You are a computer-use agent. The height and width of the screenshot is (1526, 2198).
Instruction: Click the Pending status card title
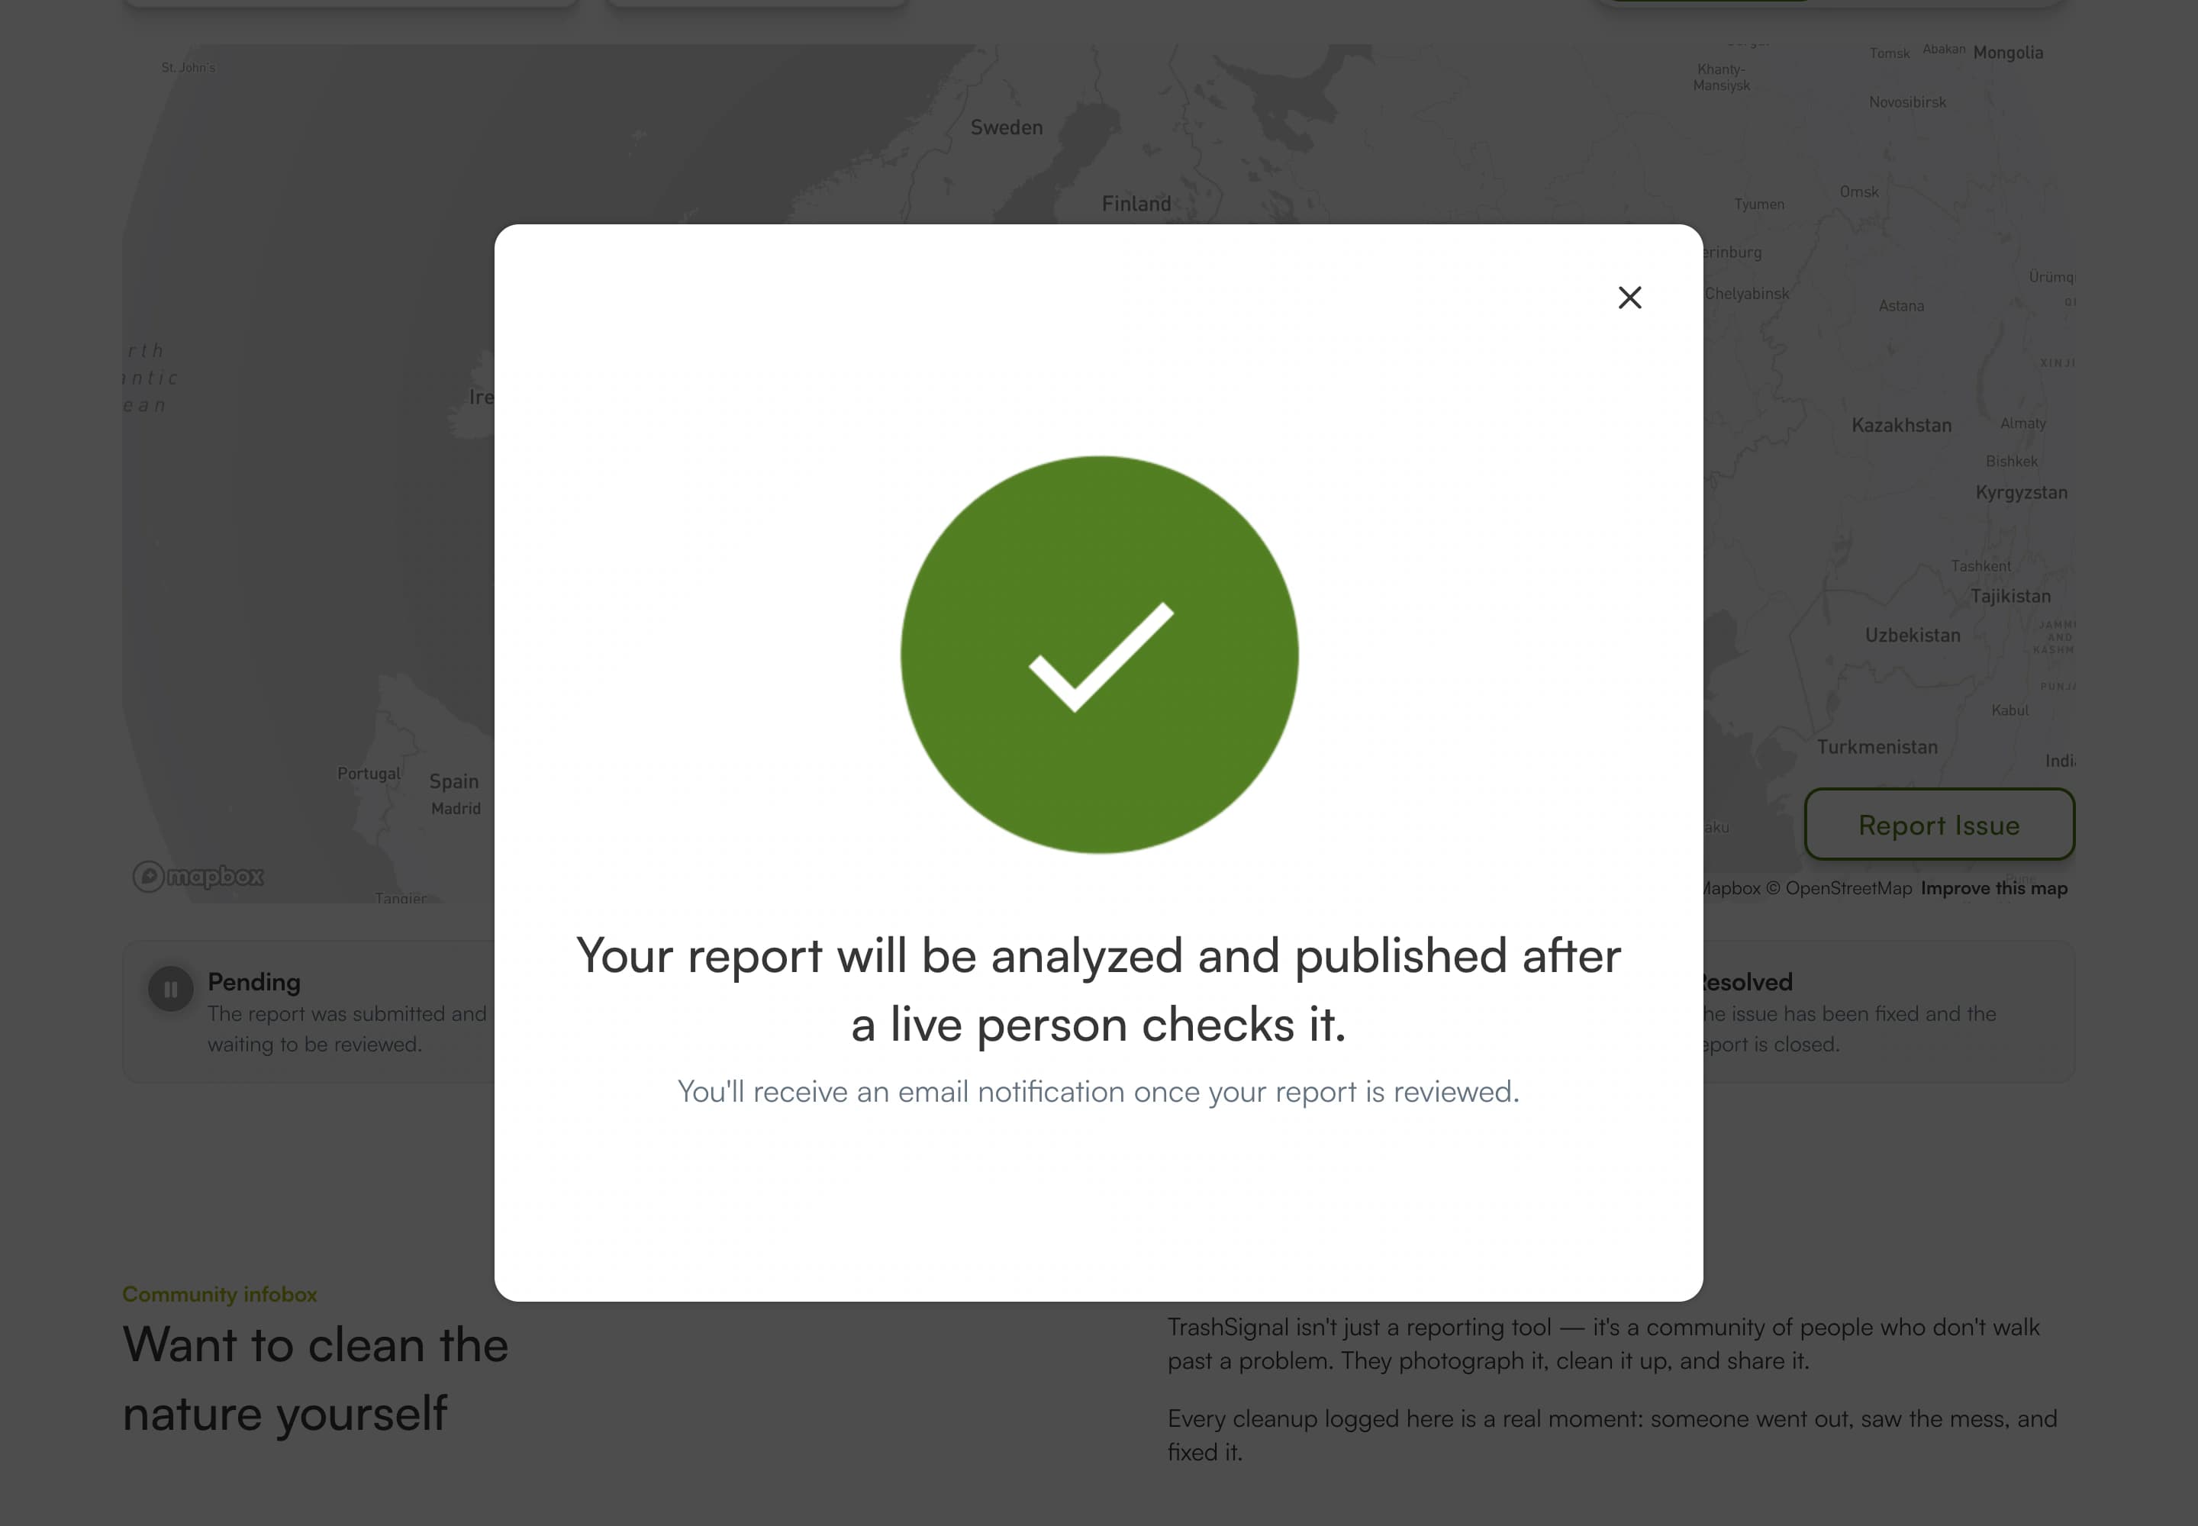[253, 982]
